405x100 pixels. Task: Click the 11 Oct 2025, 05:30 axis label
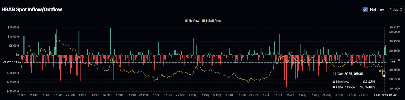(384, 95)
